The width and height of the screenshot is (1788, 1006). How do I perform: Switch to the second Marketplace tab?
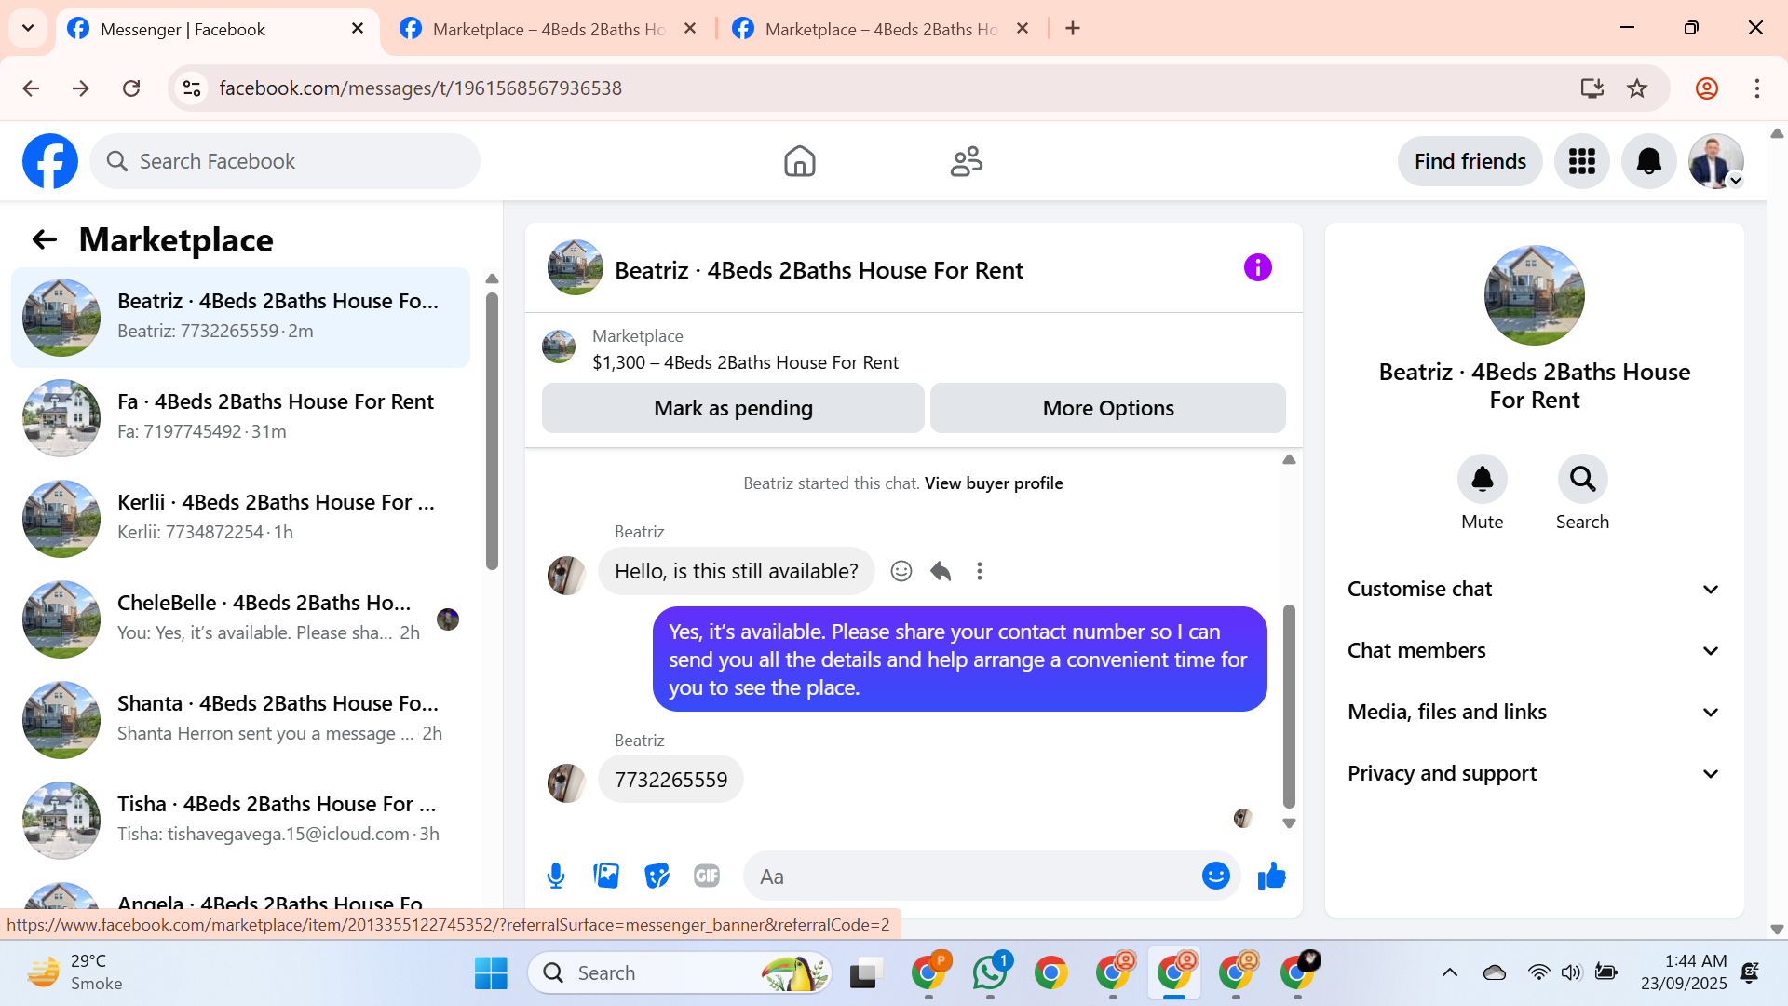tap(550, 29)
